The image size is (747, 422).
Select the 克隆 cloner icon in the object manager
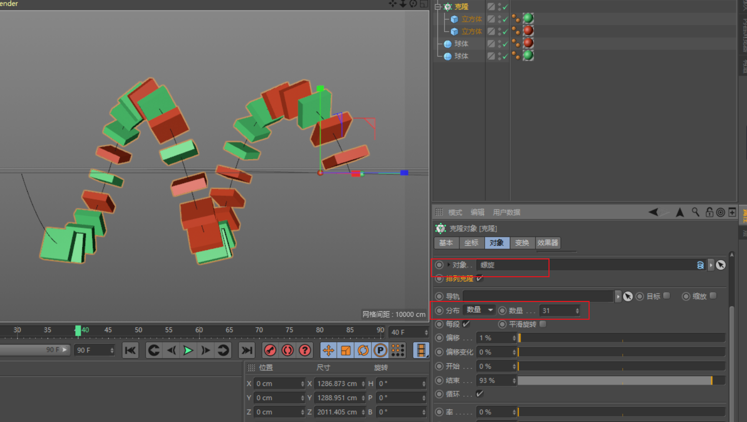(x=448, y=6)
